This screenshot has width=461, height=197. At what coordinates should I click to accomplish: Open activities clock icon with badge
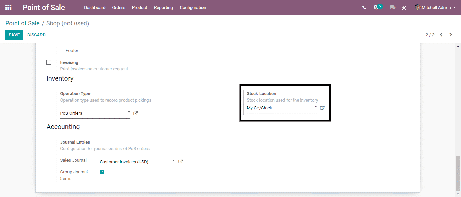[x=376, y=7]
